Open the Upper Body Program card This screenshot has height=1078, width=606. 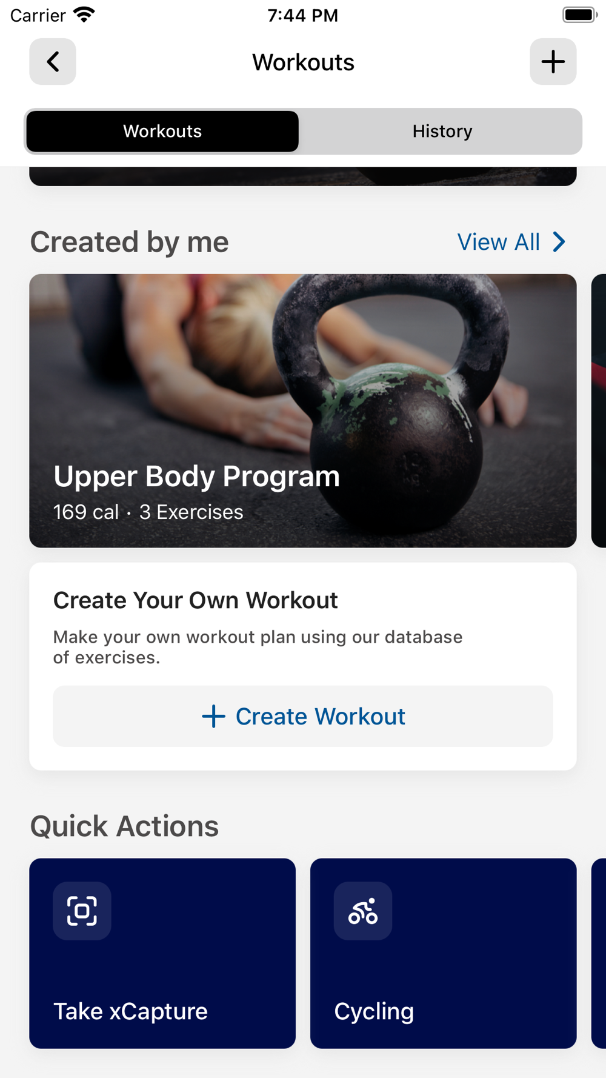click(x=303, y=410)
